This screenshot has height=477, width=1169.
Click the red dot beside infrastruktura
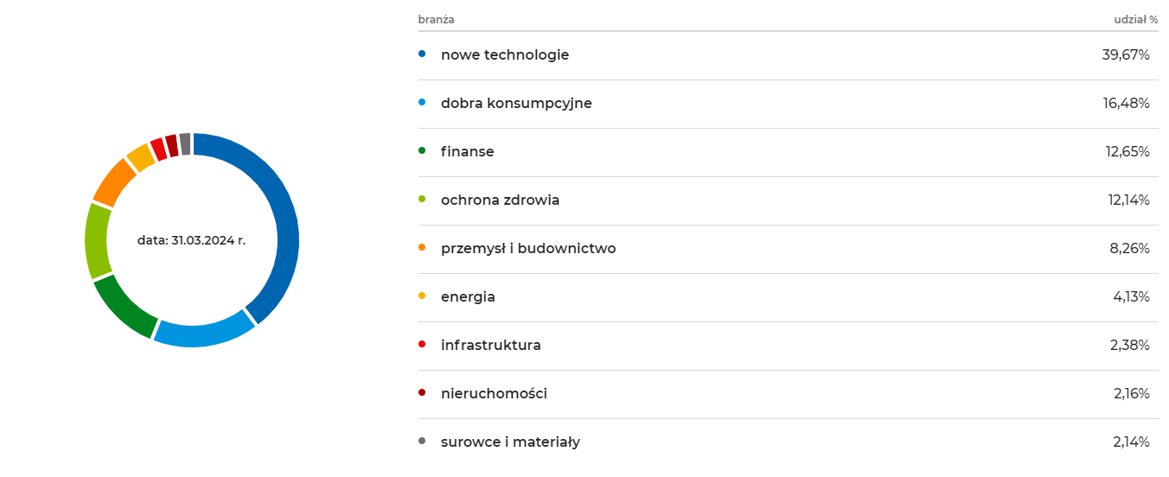422,344
